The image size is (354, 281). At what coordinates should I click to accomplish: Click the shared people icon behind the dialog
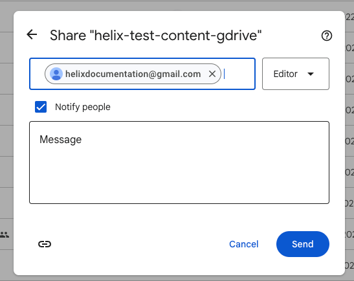(x=5, y=234)
